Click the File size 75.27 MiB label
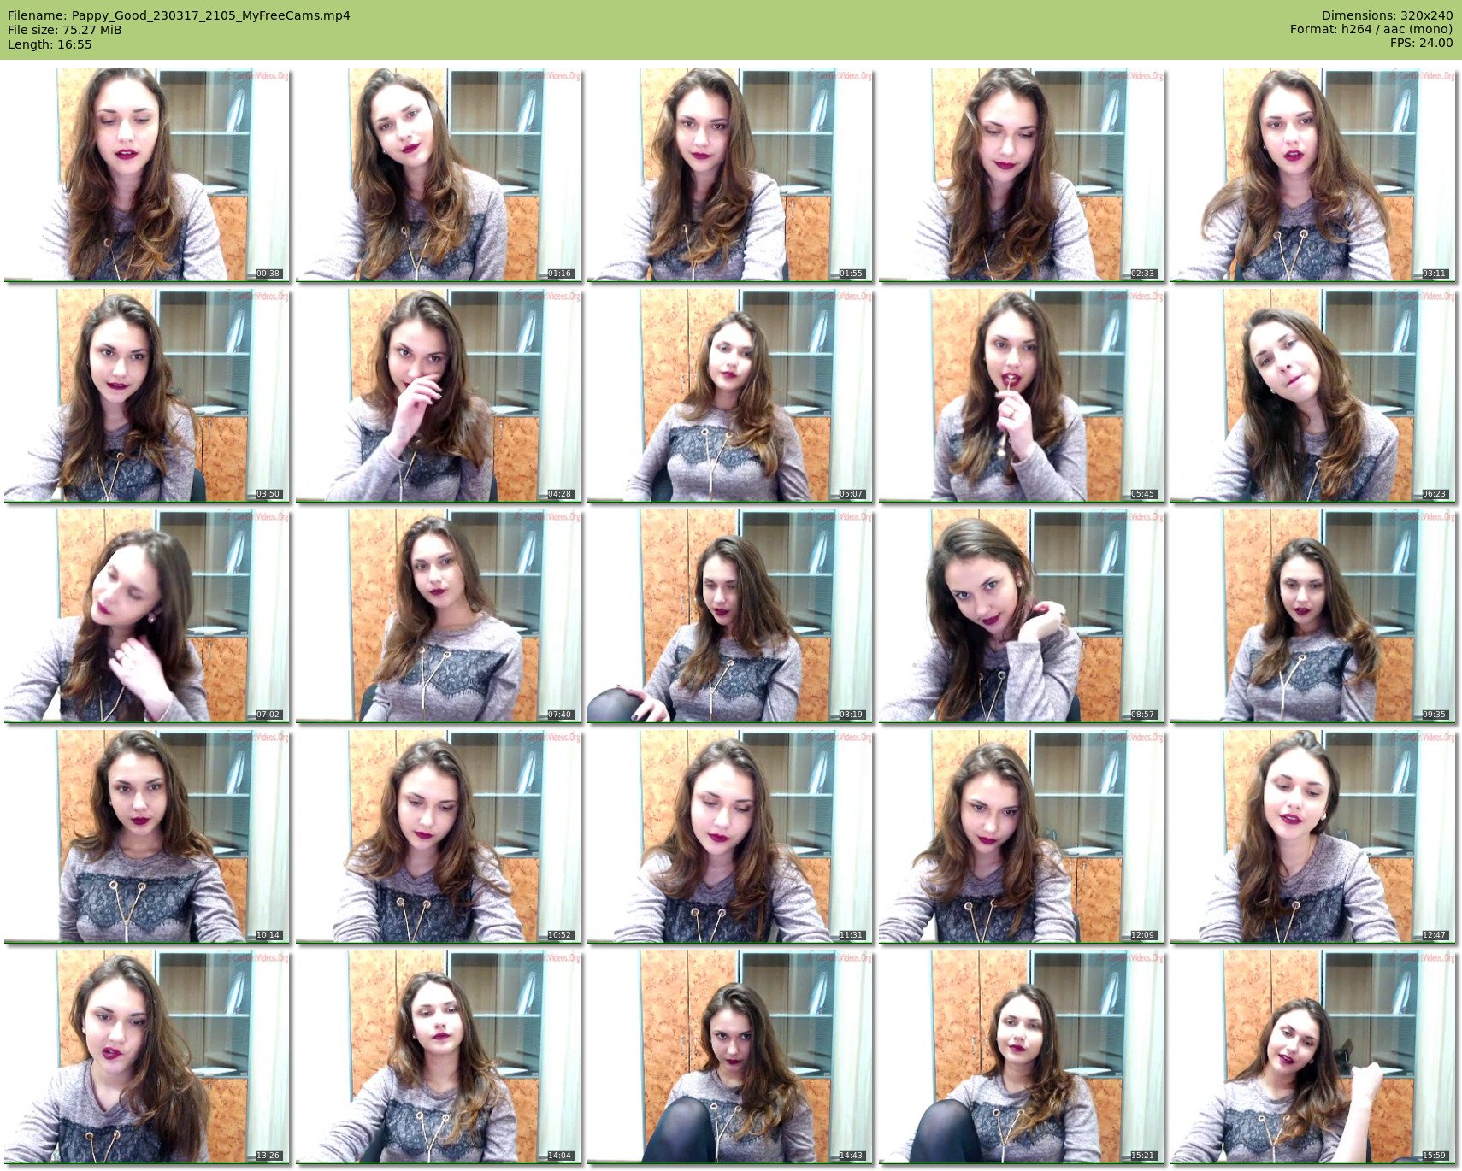The image size is (1462, 1171). pos(65,30)
